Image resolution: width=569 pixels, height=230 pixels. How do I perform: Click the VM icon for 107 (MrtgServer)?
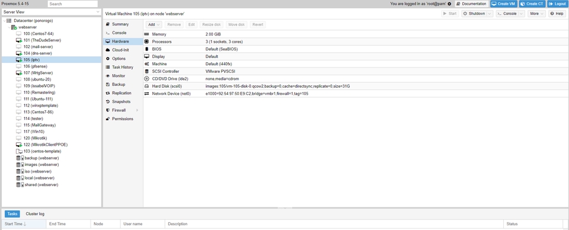coord(19,73)
